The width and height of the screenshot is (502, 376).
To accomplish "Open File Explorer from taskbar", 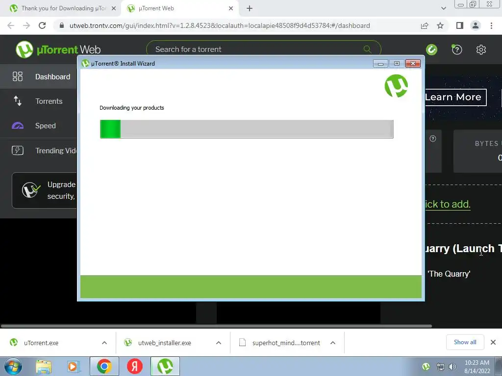I will click(x=44, y=367).
